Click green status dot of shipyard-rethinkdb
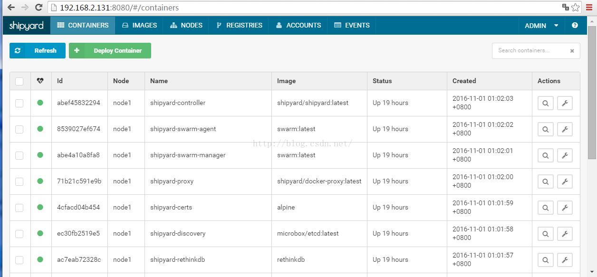 click(x=40, y=259)
